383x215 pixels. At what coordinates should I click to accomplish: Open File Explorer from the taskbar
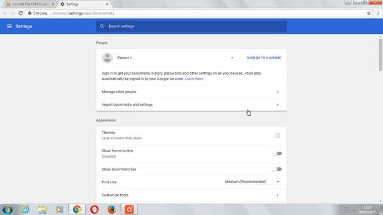[x=42, y=210]
